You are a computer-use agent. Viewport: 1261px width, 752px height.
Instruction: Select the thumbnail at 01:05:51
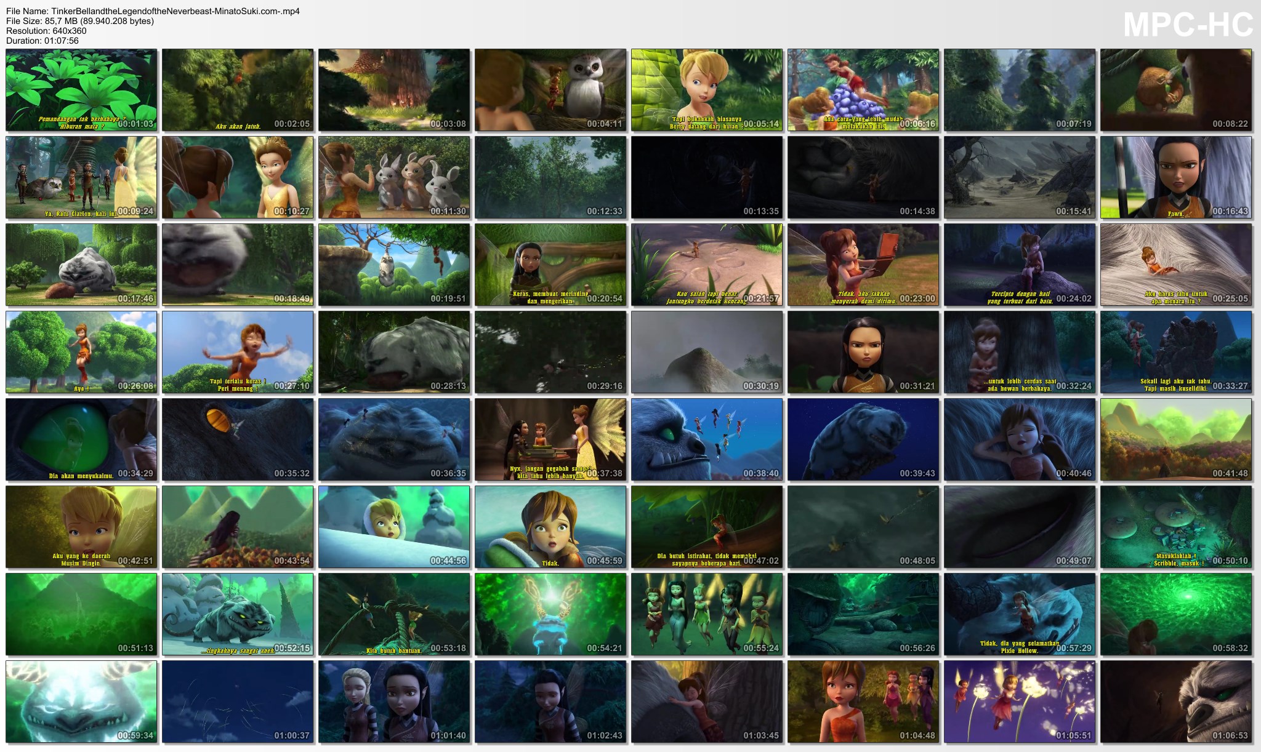(x=1020, y=702)
